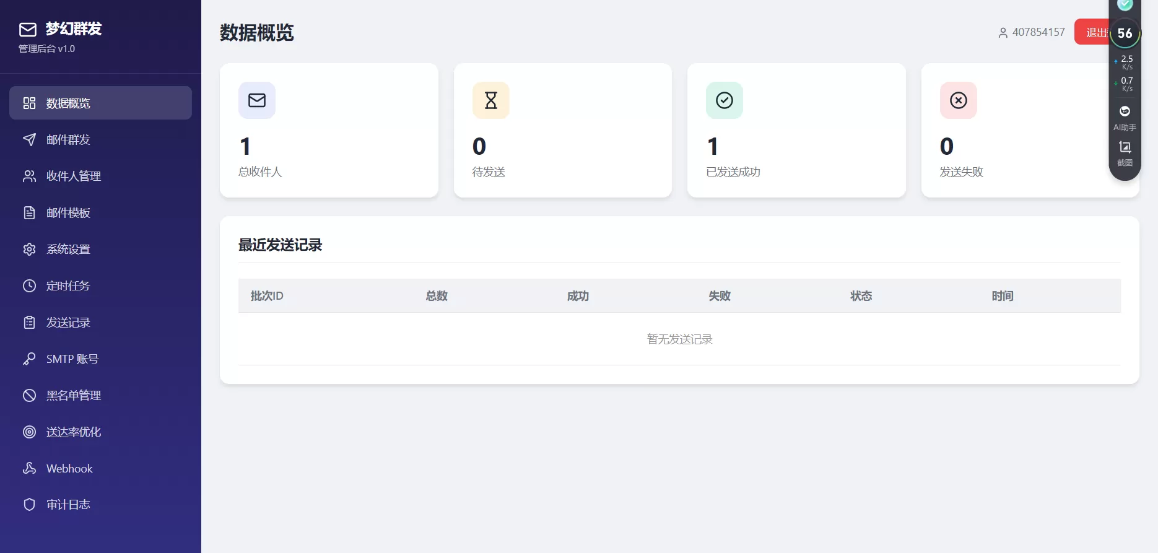Screen dimensions: 1158x553
Task: Navigate to 定时任务 page
Action: coord(100,285)
